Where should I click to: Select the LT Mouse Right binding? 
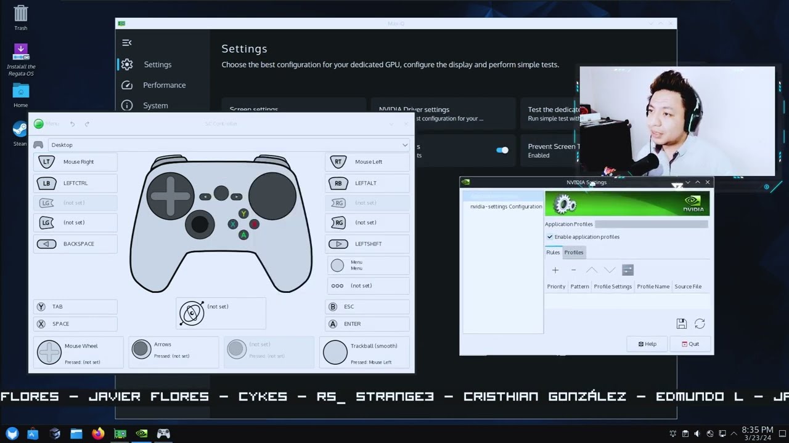(x=75, y=162)
